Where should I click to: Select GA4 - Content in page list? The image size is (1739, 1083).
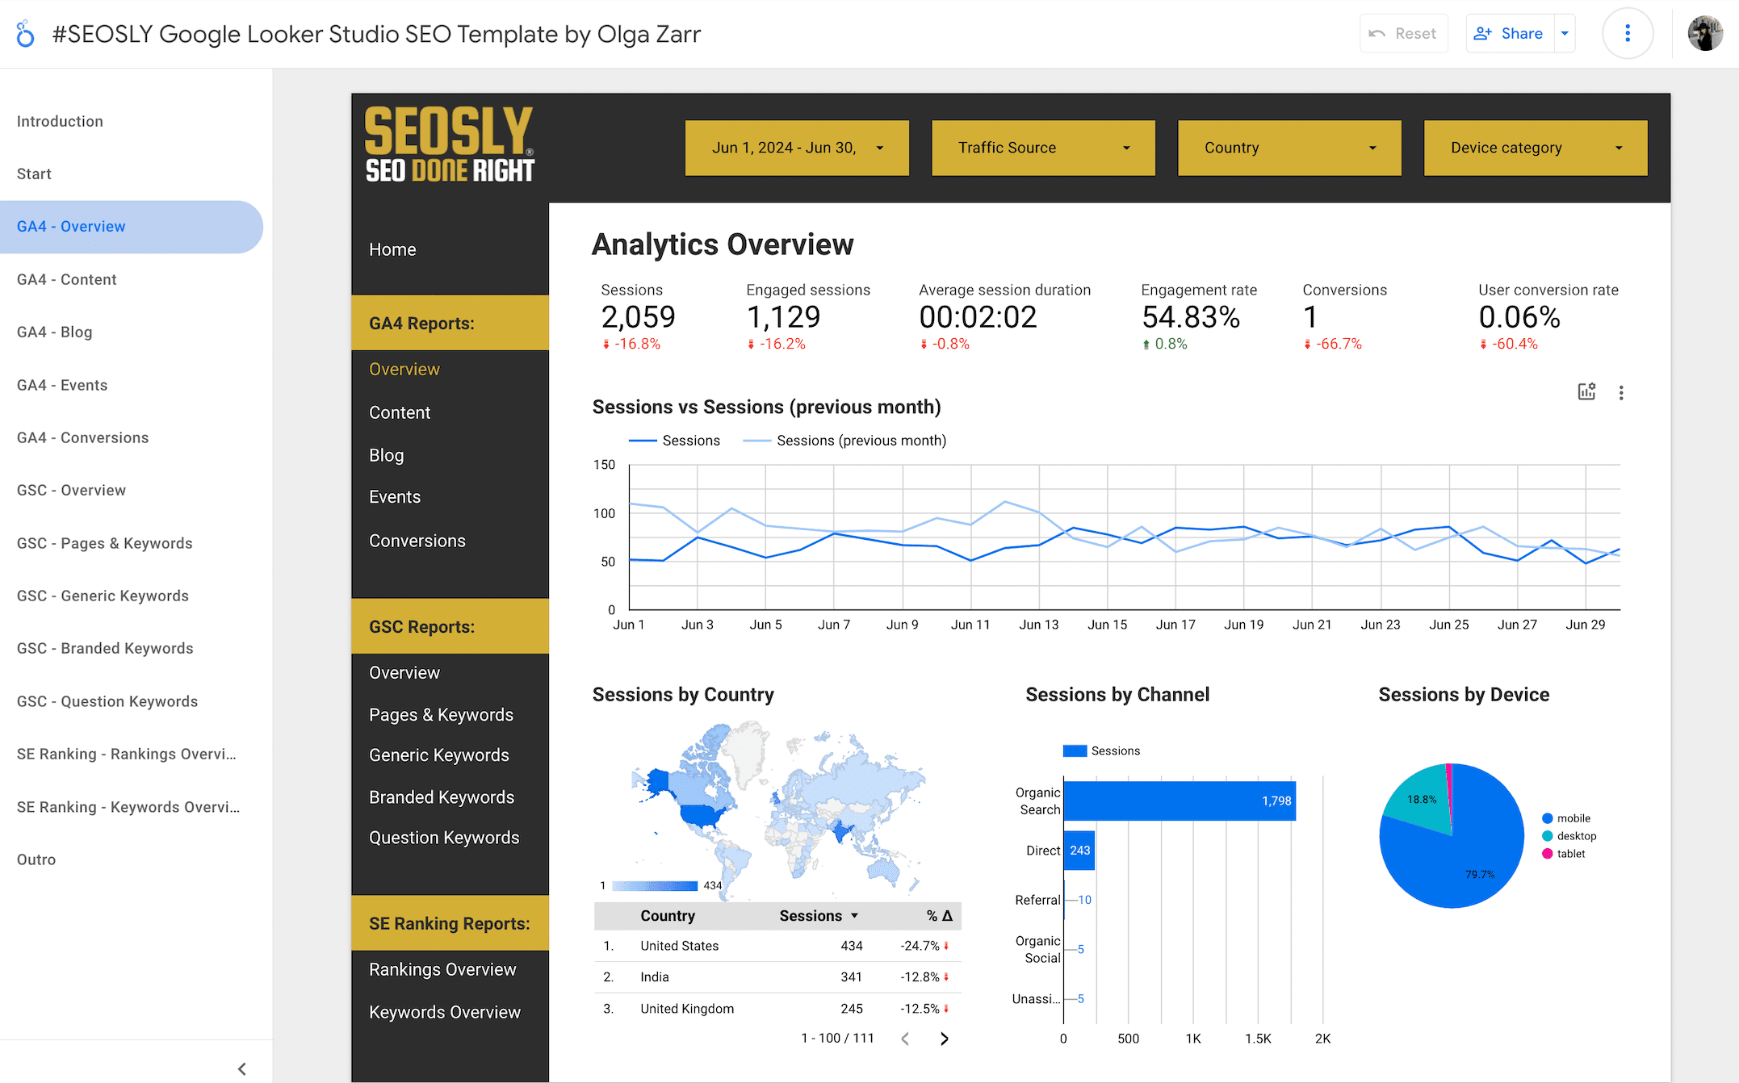[67, 279]
